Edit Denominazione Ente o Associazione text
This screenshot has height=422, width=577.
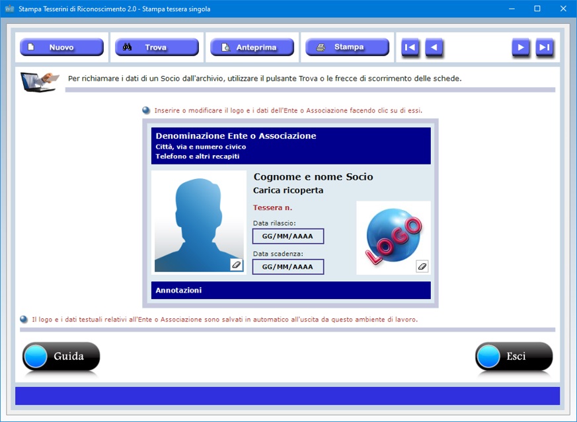(x=236, y=135)
